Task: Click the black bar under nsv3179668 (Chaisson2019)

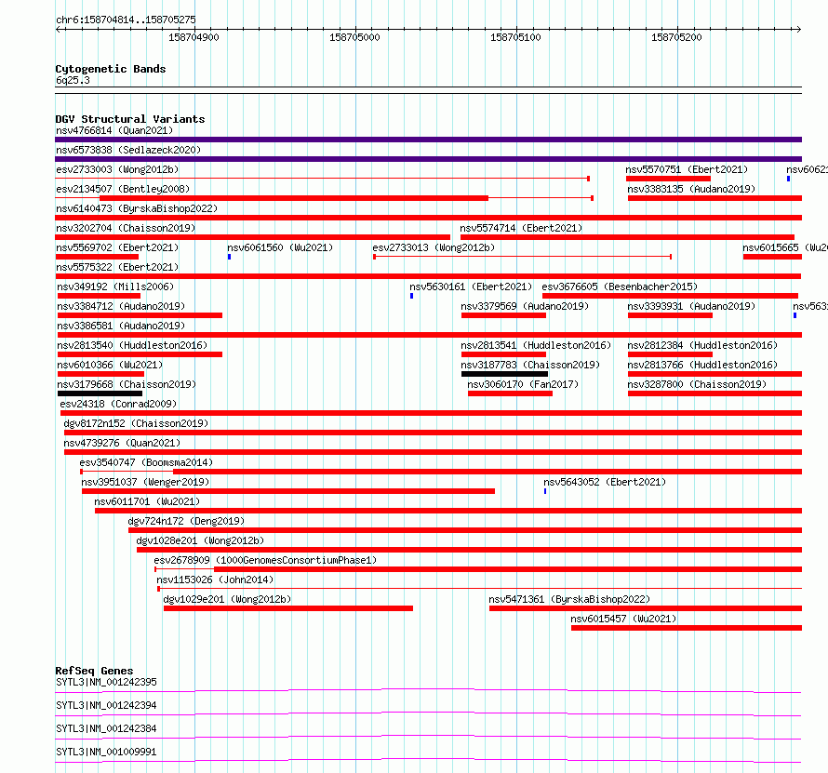Action: click(x=100, y=393)
